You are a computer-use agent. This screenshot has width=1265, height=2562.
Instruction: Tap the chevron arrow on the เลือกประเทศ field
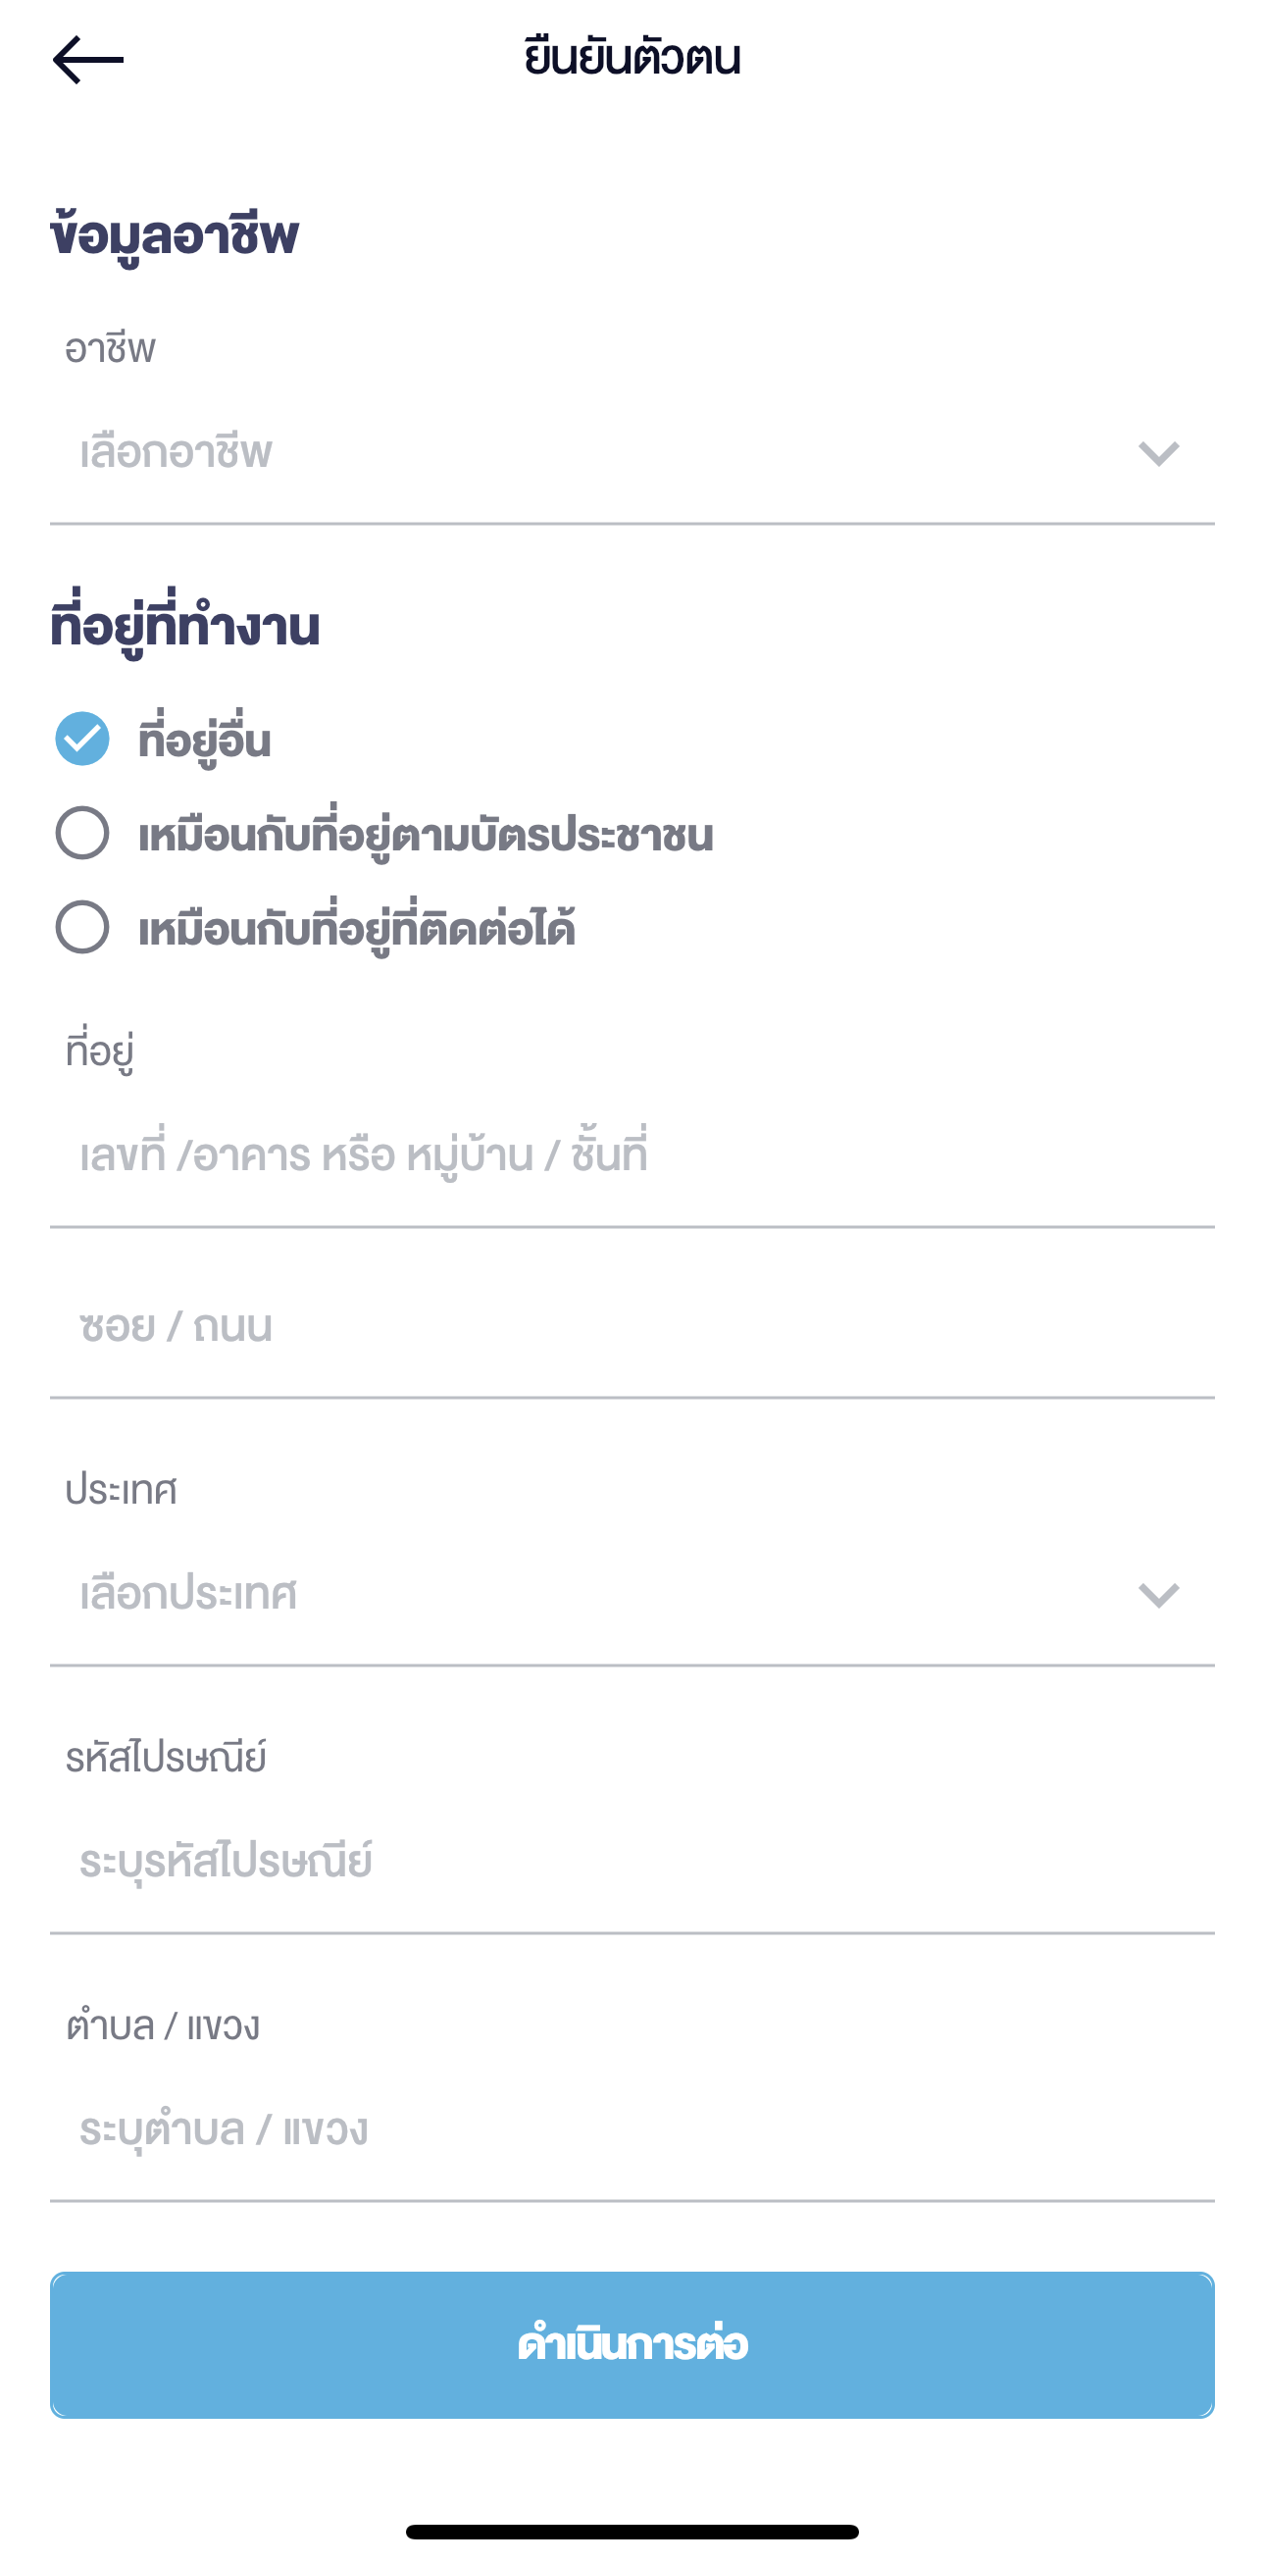tap(1157, 1594)
